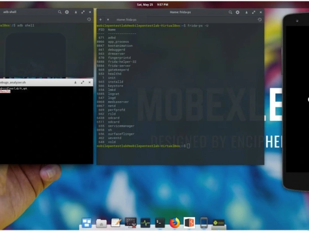Viewport: 309px width, 231px height.
Task: Close the Home: frida-ps tab
Action: point(108,20)
